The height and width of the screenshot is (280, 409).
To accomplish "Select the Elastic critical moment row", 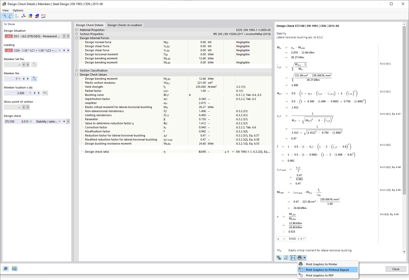I will tap(175, 107).
